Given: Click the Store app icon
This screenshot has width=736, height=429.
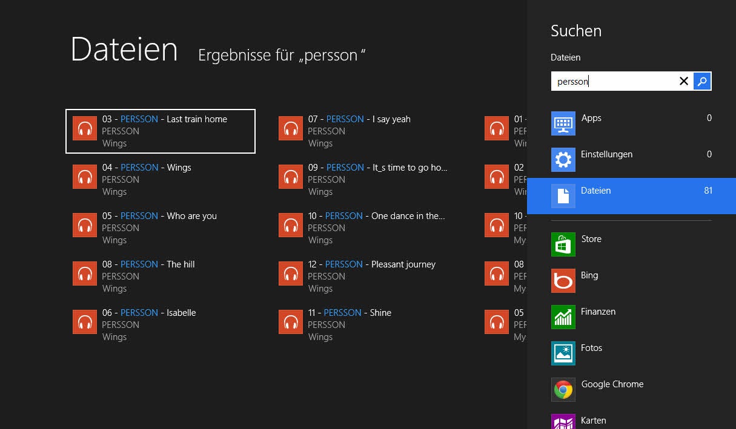Looking at the screenshot, I should point(563,244).
